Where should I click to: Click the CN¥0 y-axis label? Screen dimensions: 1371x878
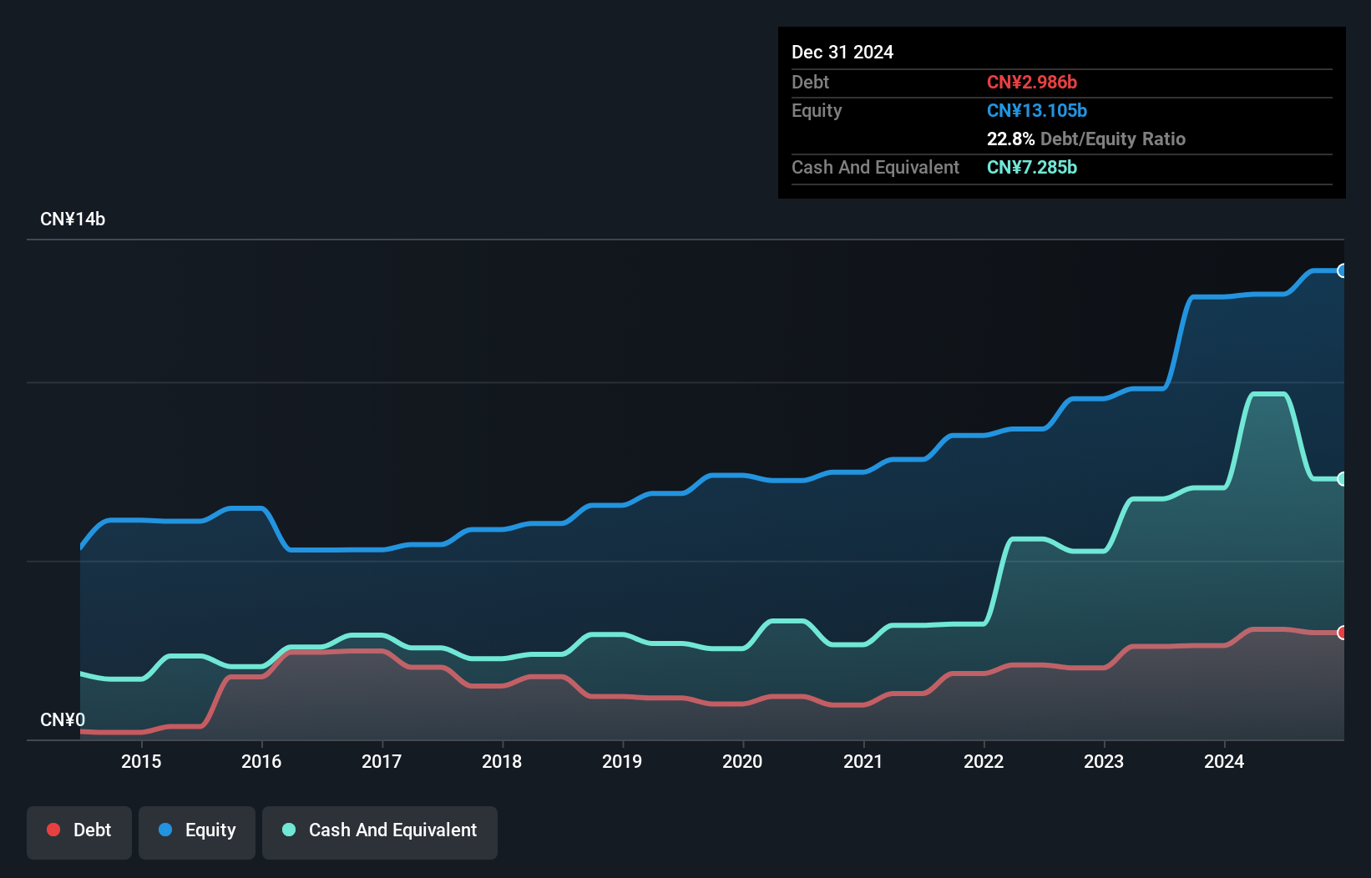point(63,719)
